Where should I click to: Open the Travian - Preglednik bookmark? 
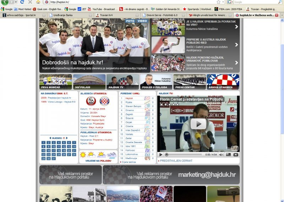[x=261, y=9]
